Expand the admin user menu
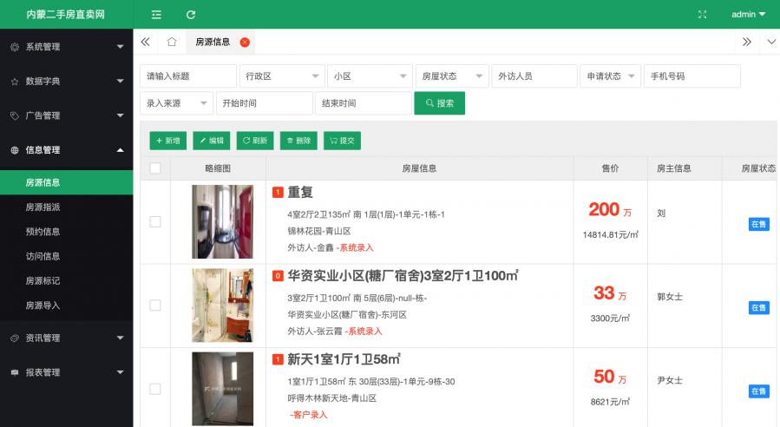 (x=748, y=15)
